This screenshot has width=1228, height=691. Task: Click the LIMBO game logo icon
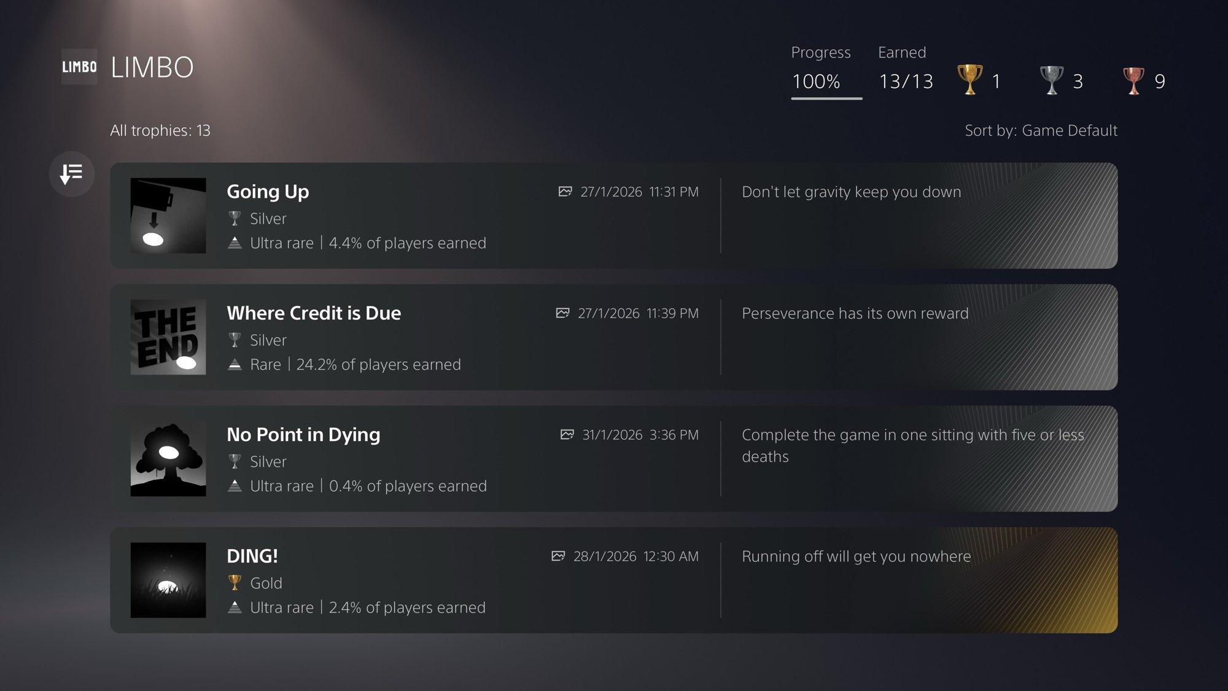(79, 66)
